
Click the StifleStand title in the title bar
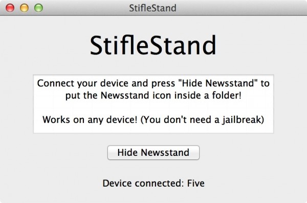[152, 8]
